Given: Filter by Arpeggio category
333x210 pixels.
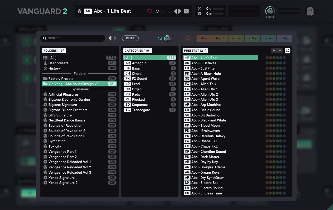Looking at the screenshot, I should pyautogui.click(x=150, y=63).
